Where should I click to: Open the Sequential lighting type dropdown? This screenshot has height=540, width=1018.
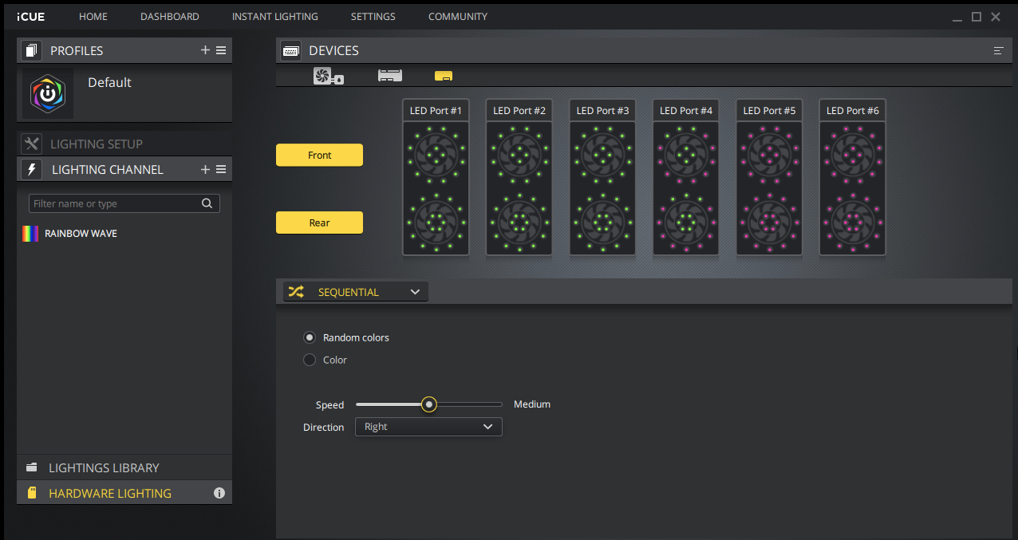pyautogui.click(x=356, y=292)
